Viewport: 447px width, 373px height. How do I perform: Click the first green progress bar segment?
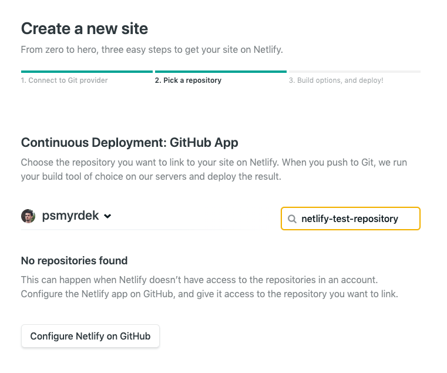87,72
